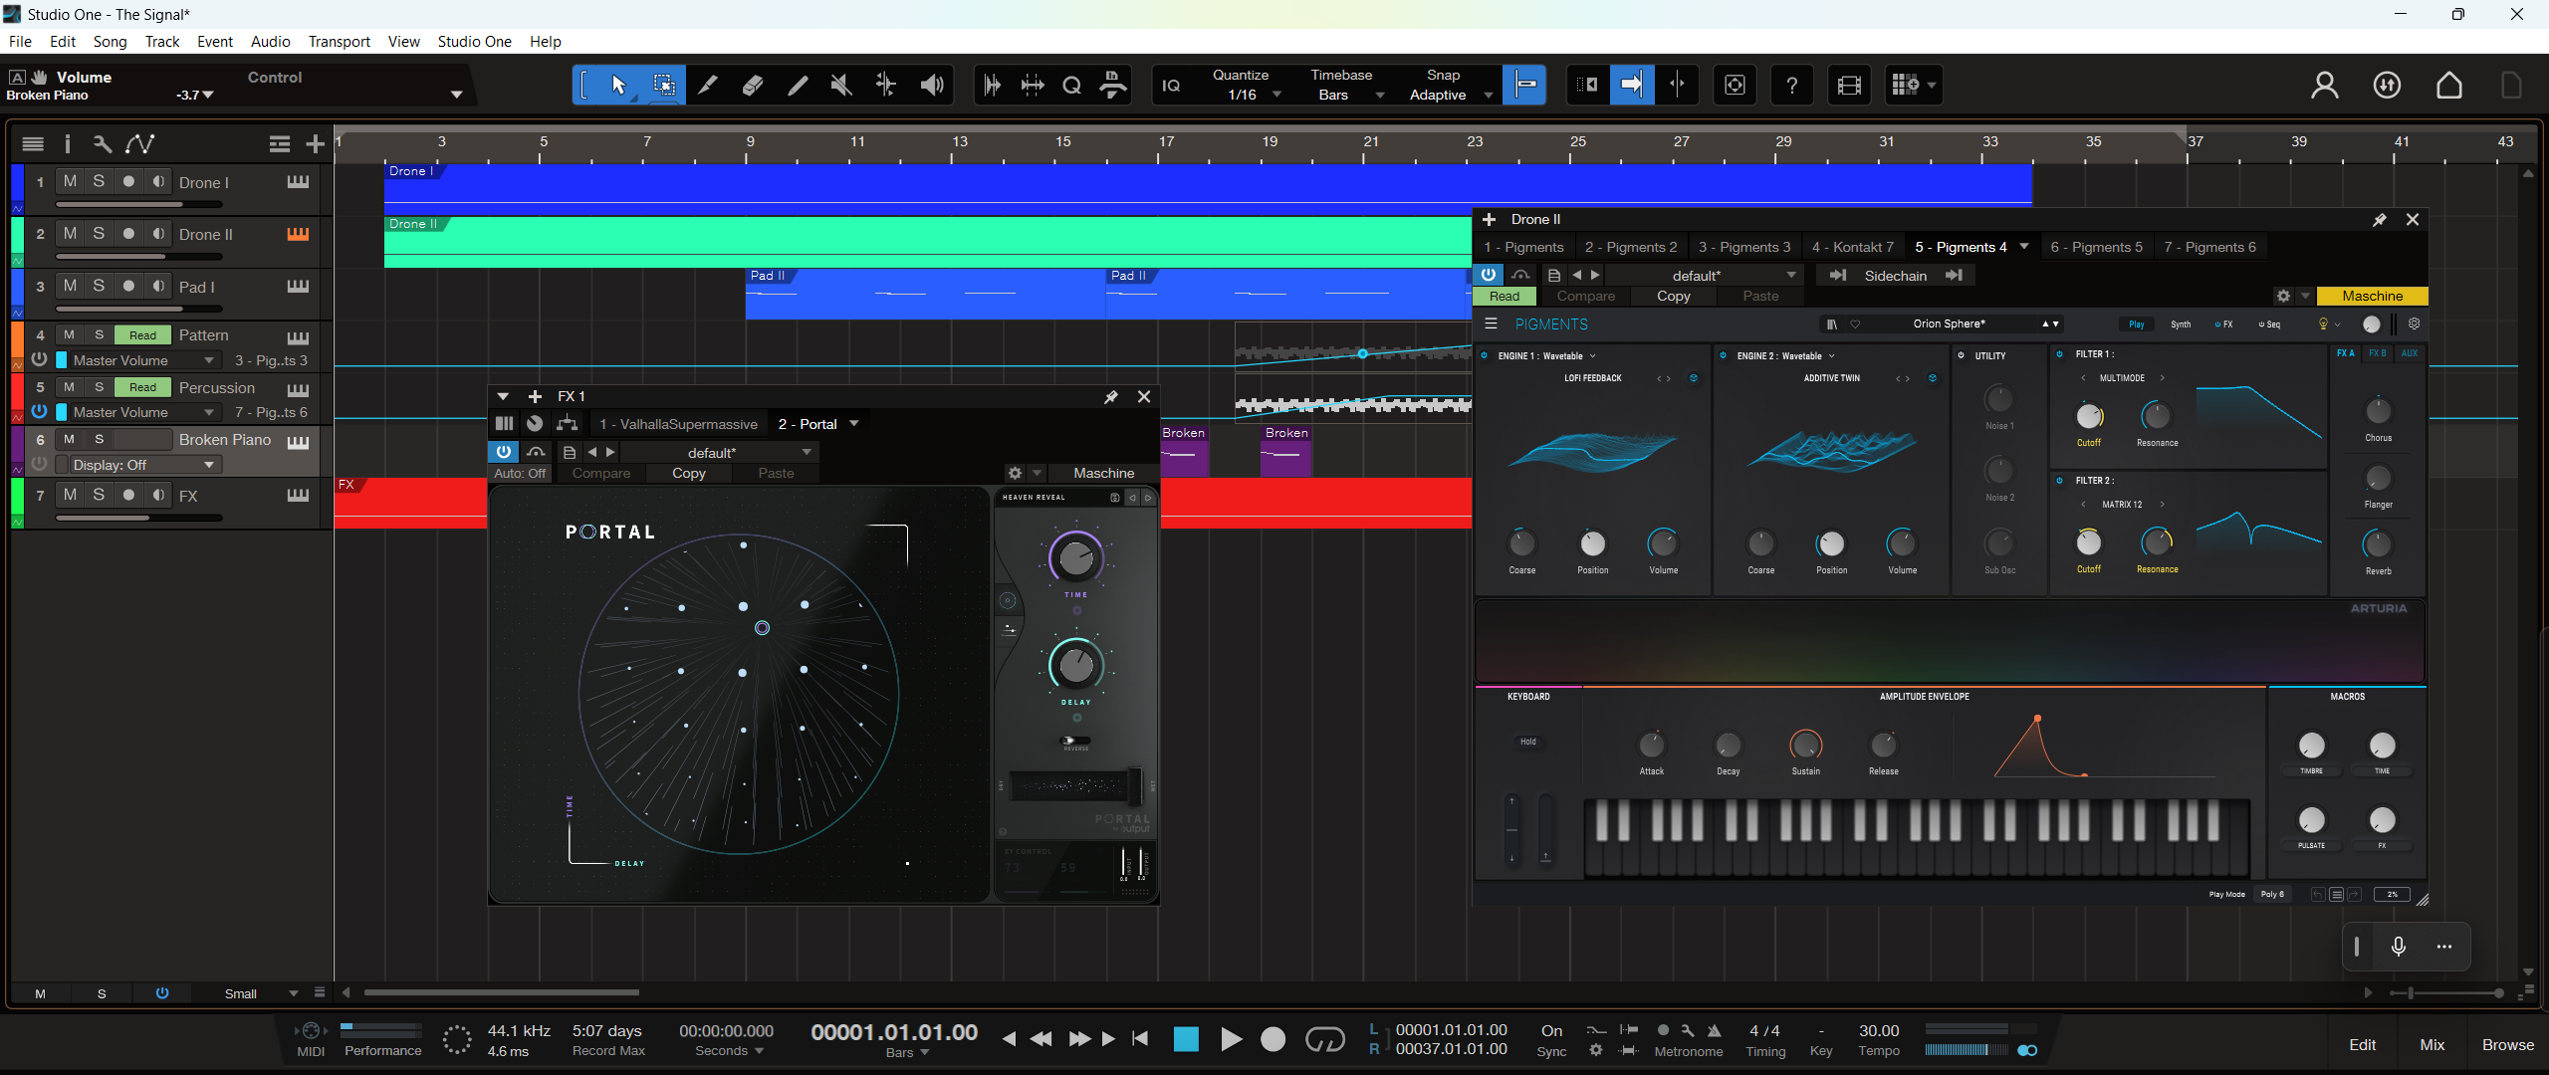
Task: Open the Mix console button
Action: point(2433,1045)
